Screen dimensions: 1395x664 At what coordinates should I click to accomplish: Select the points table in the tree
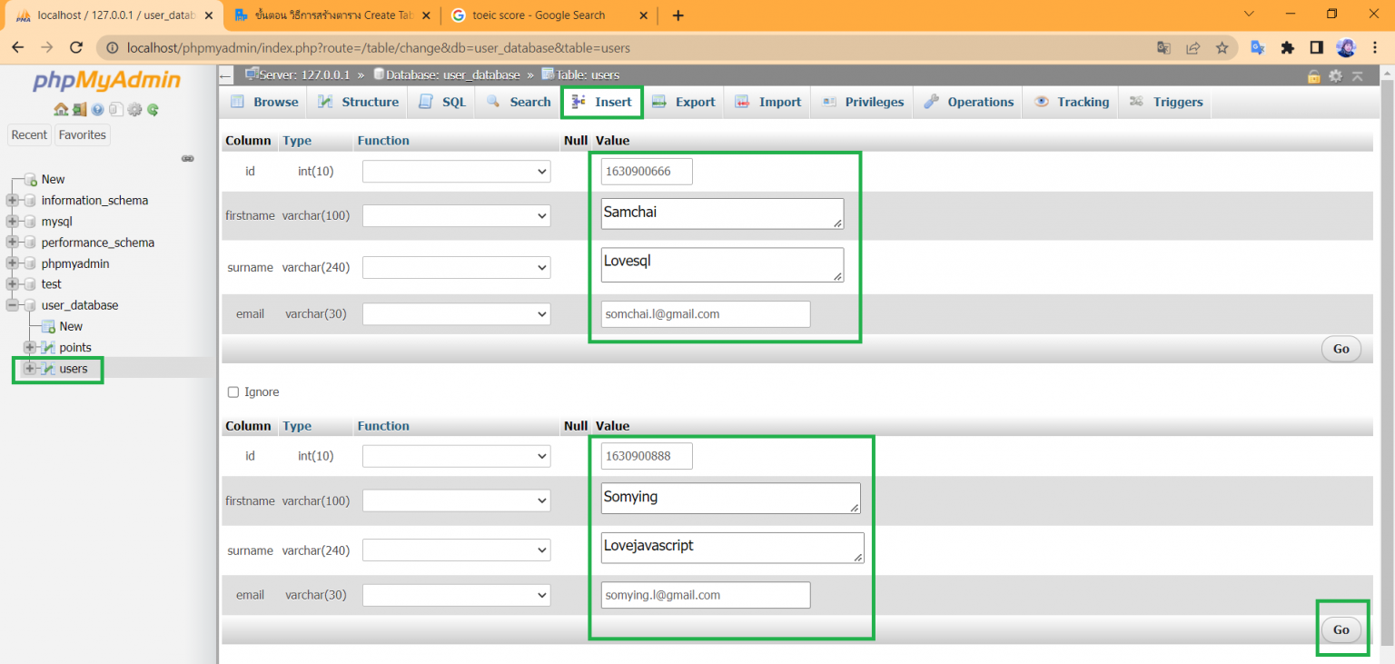coord(75,348)
